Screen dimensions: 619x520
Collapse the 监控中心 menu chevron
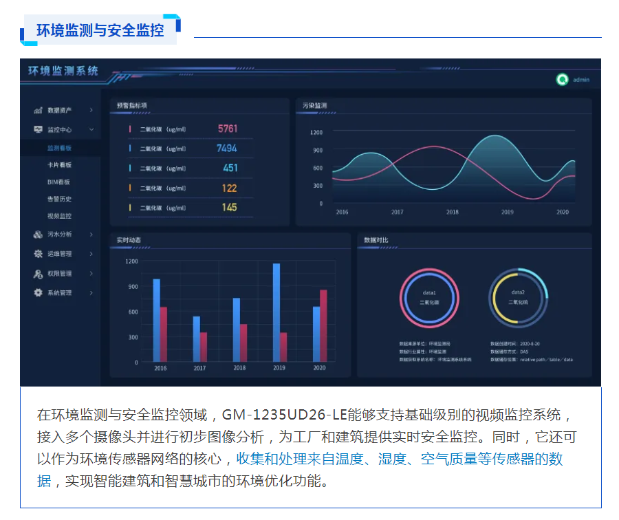(91, 129)
